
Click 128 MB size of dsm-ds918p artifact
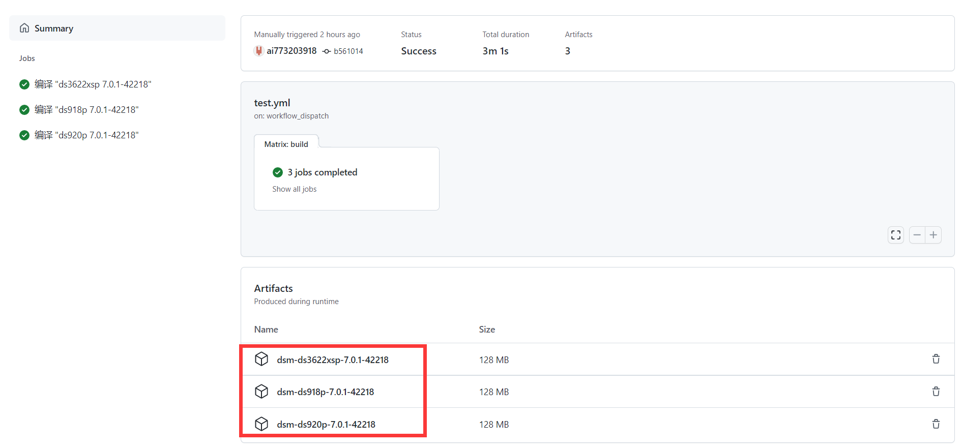(x=494, y=392)
